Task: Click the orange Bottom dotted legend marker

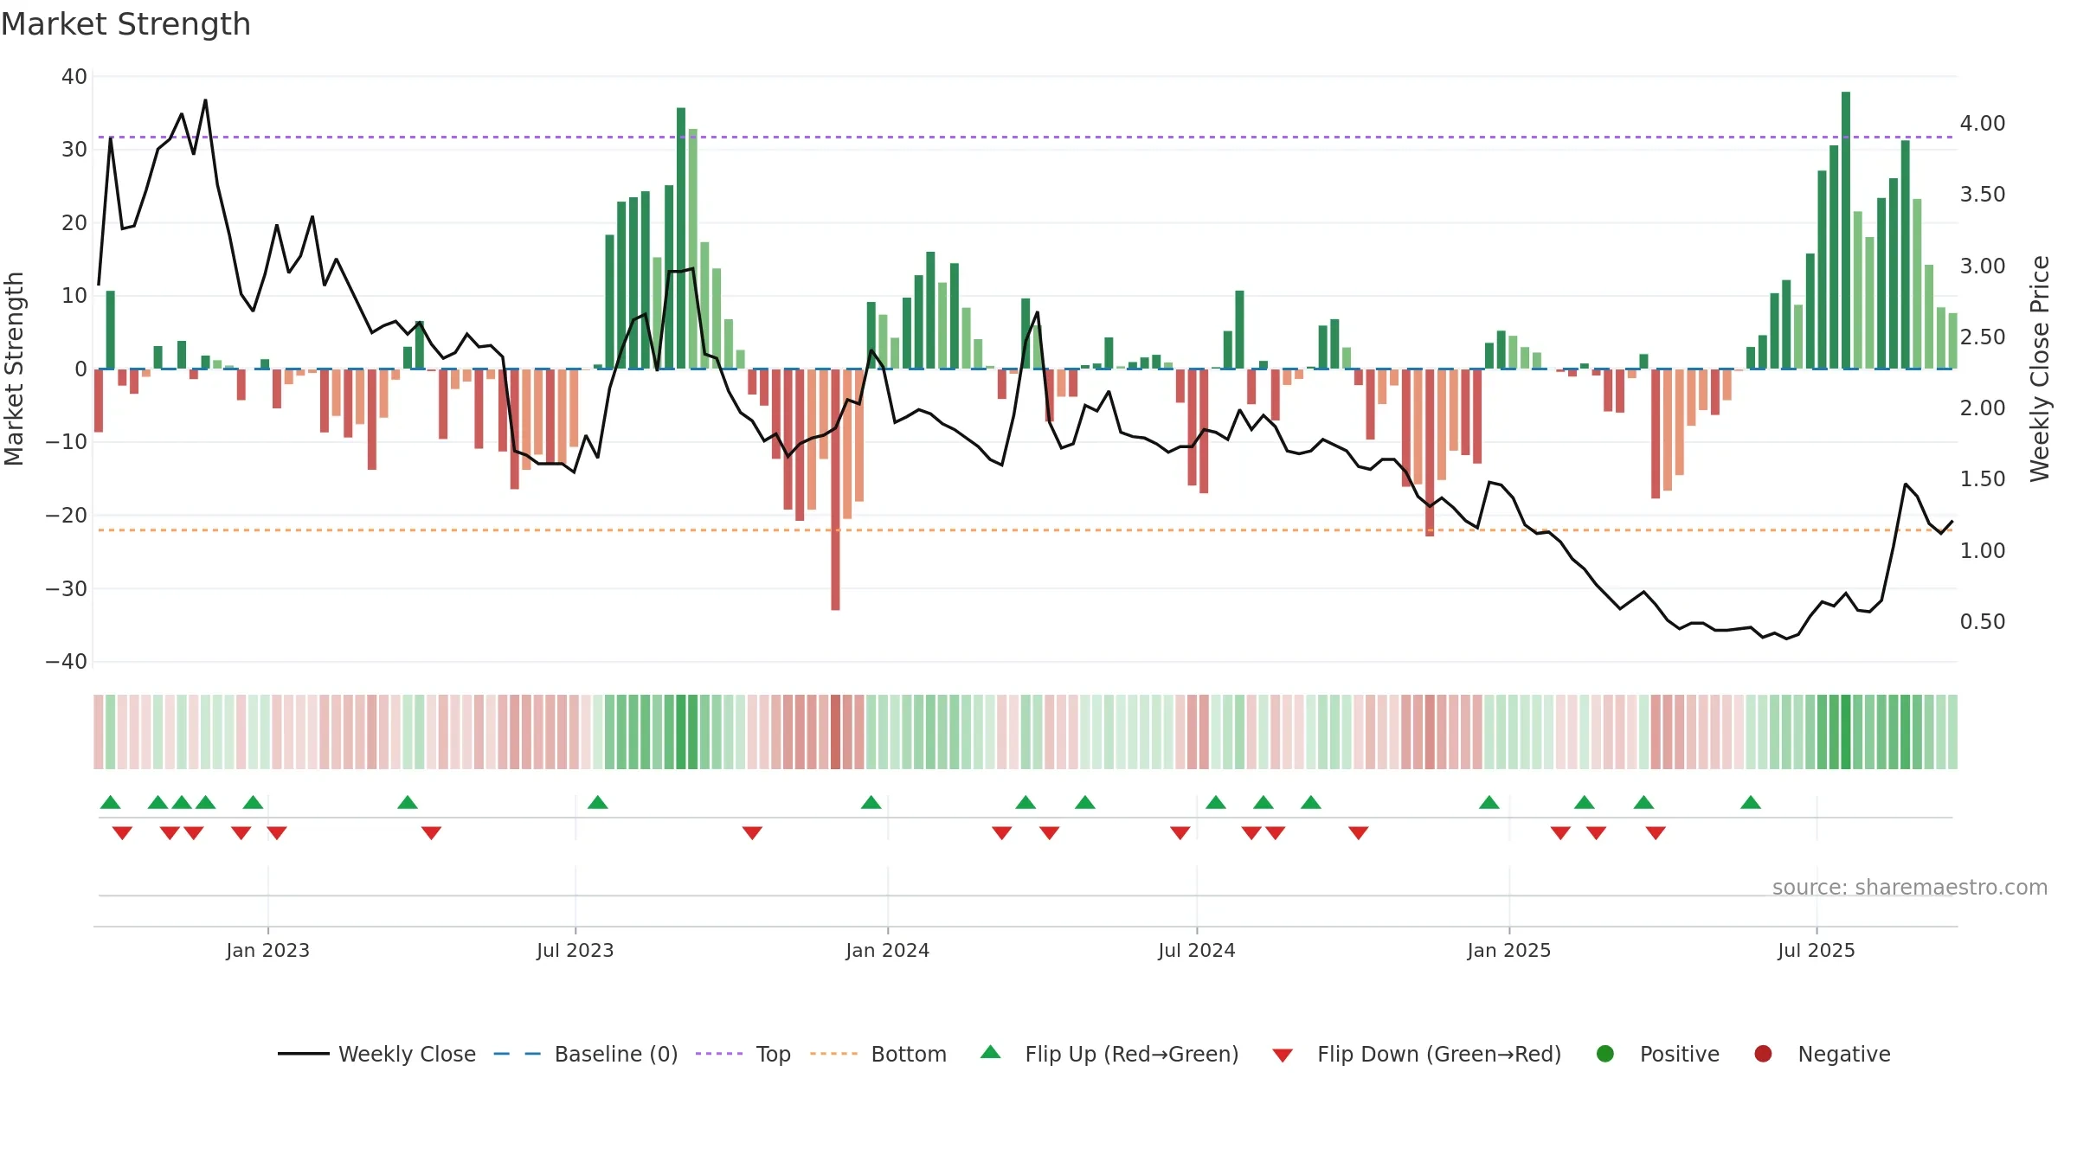Action: pos(833,1054)
